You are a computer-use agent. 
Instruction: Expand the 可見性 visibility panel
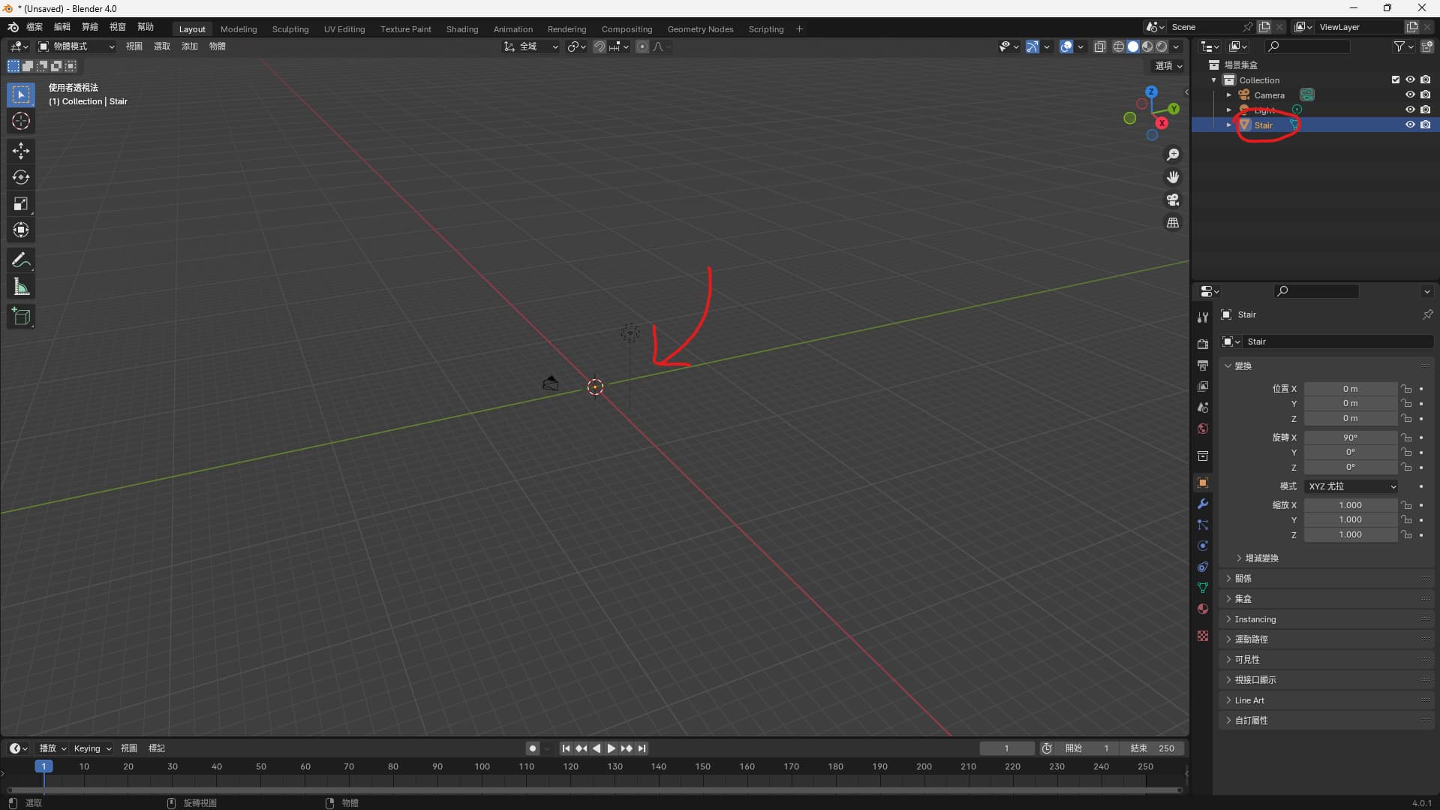point(1247,659)
